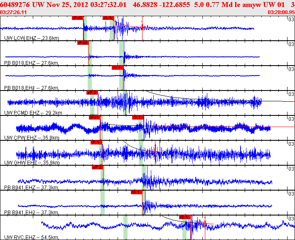The width and height of the screenshot is (295, 240).
Task: Select the iS 1 pick on LCW trace
Action: click(108, 18)
